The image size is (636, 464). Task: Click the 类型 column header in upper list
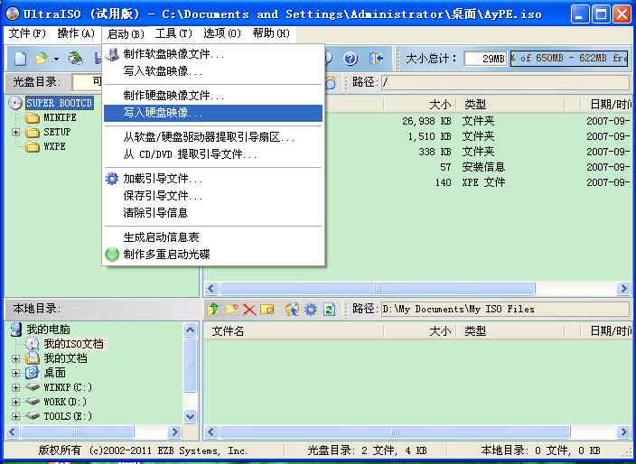click(x=510, y=105)
